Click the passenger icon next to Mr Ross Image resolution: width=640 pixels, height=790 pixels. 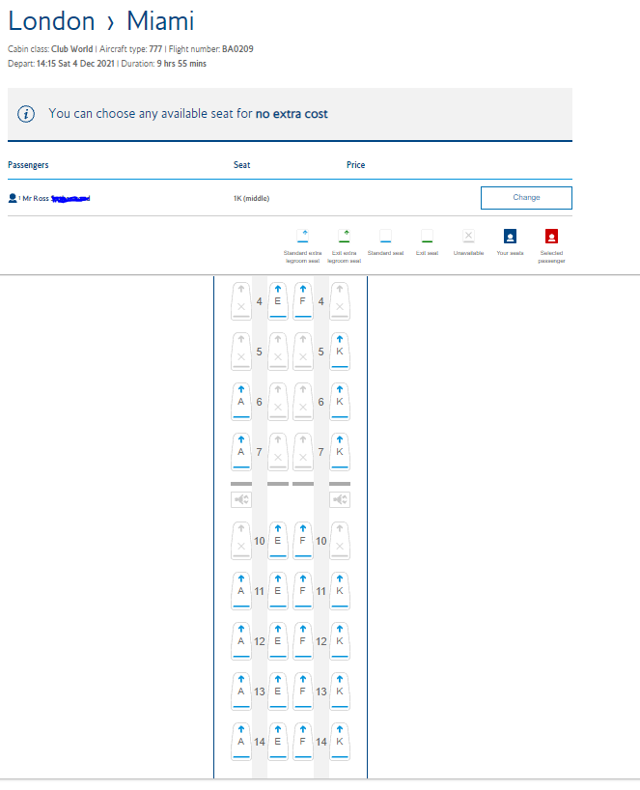click(13, 197)
